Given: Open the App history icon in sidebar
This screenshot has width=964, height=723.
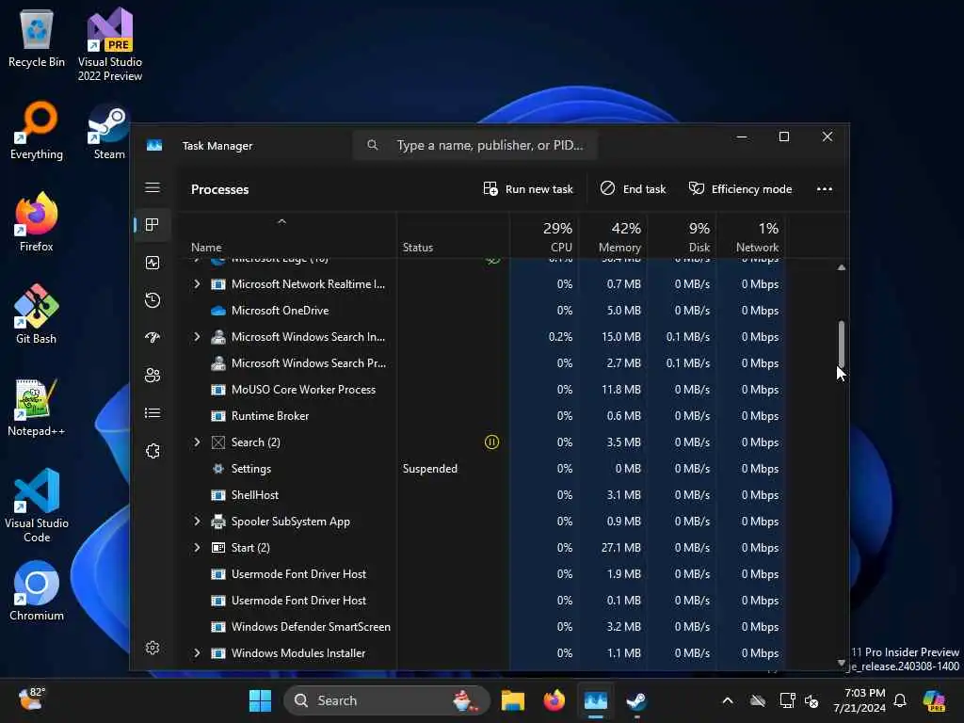Looking at the screenshot, I should [x=153, y=300].
